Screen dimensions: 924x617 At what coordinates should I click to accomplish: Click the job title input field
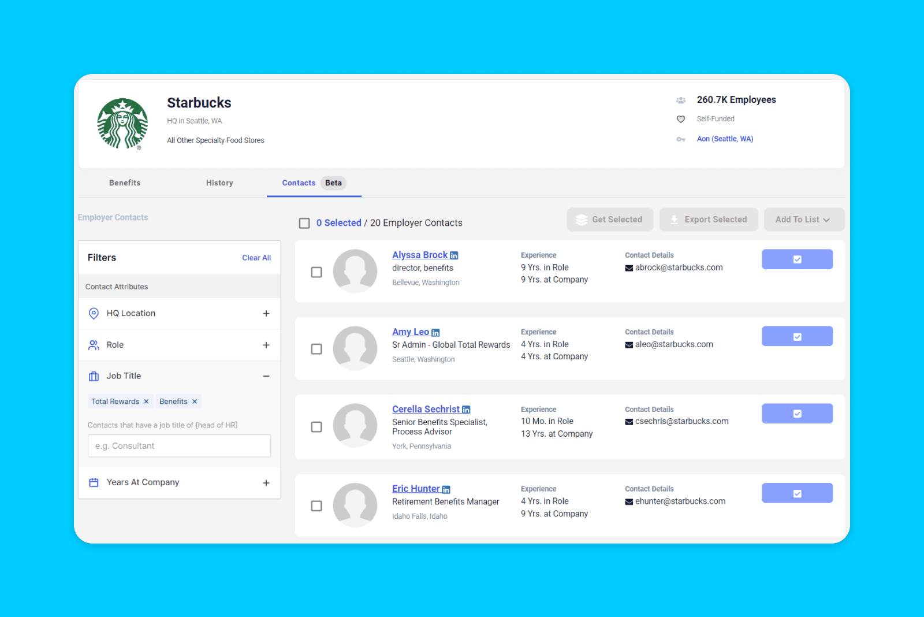[179, 446]
